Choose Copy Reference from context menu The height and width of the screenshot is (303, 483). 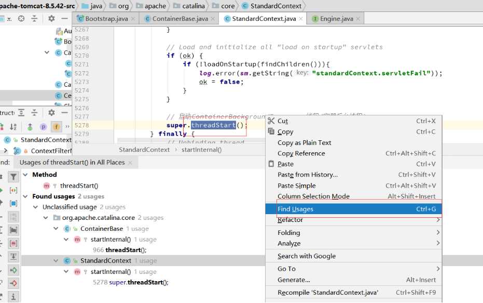pos(354,153)
